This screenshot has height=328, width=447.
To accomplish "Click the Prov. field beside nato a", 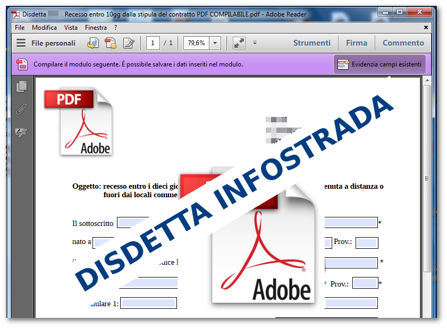I will tap(367, 243).
